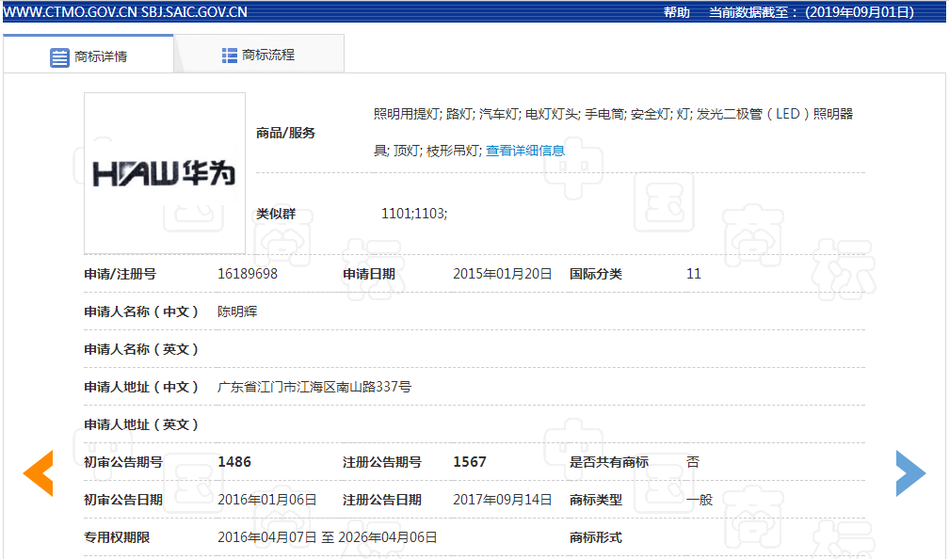Select the application date 2015年01月20日
The width and height of the screenshot is (949, 559).
coord(503,274)
